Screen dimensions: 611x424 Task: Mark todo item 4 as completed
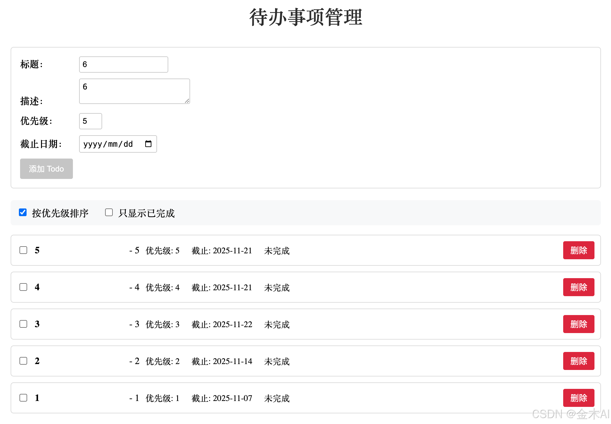[23, 287]
